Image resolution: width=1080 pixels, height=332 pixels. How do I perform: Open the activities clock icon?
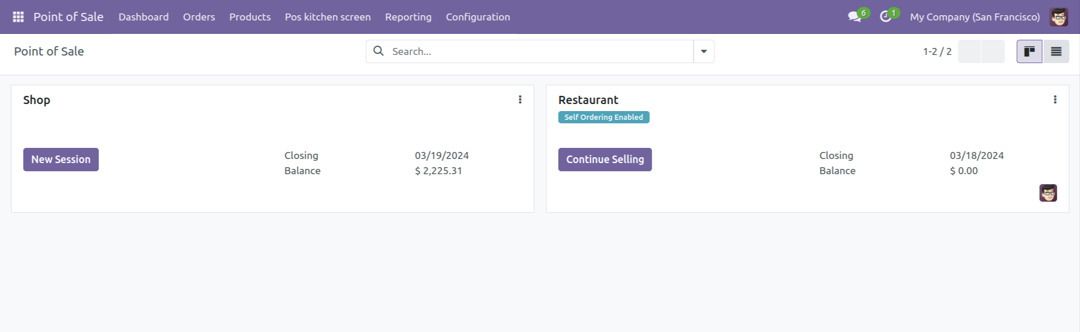click(x=886, y=17)
